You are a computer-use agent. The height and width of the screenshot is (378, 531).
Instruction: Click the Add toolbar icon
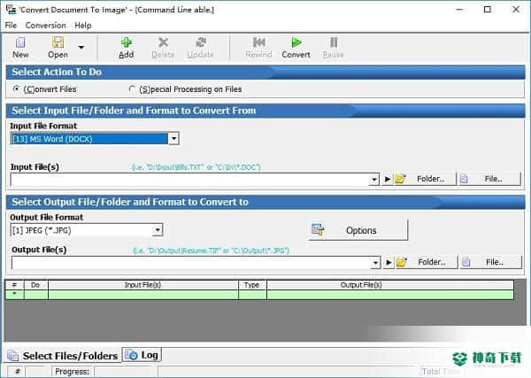click(x=126, y=48)
